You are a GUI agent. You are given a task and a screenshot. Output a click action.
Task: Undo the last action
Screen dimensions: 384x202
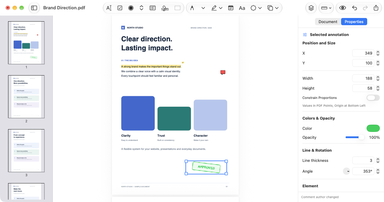tap(355, 8)
